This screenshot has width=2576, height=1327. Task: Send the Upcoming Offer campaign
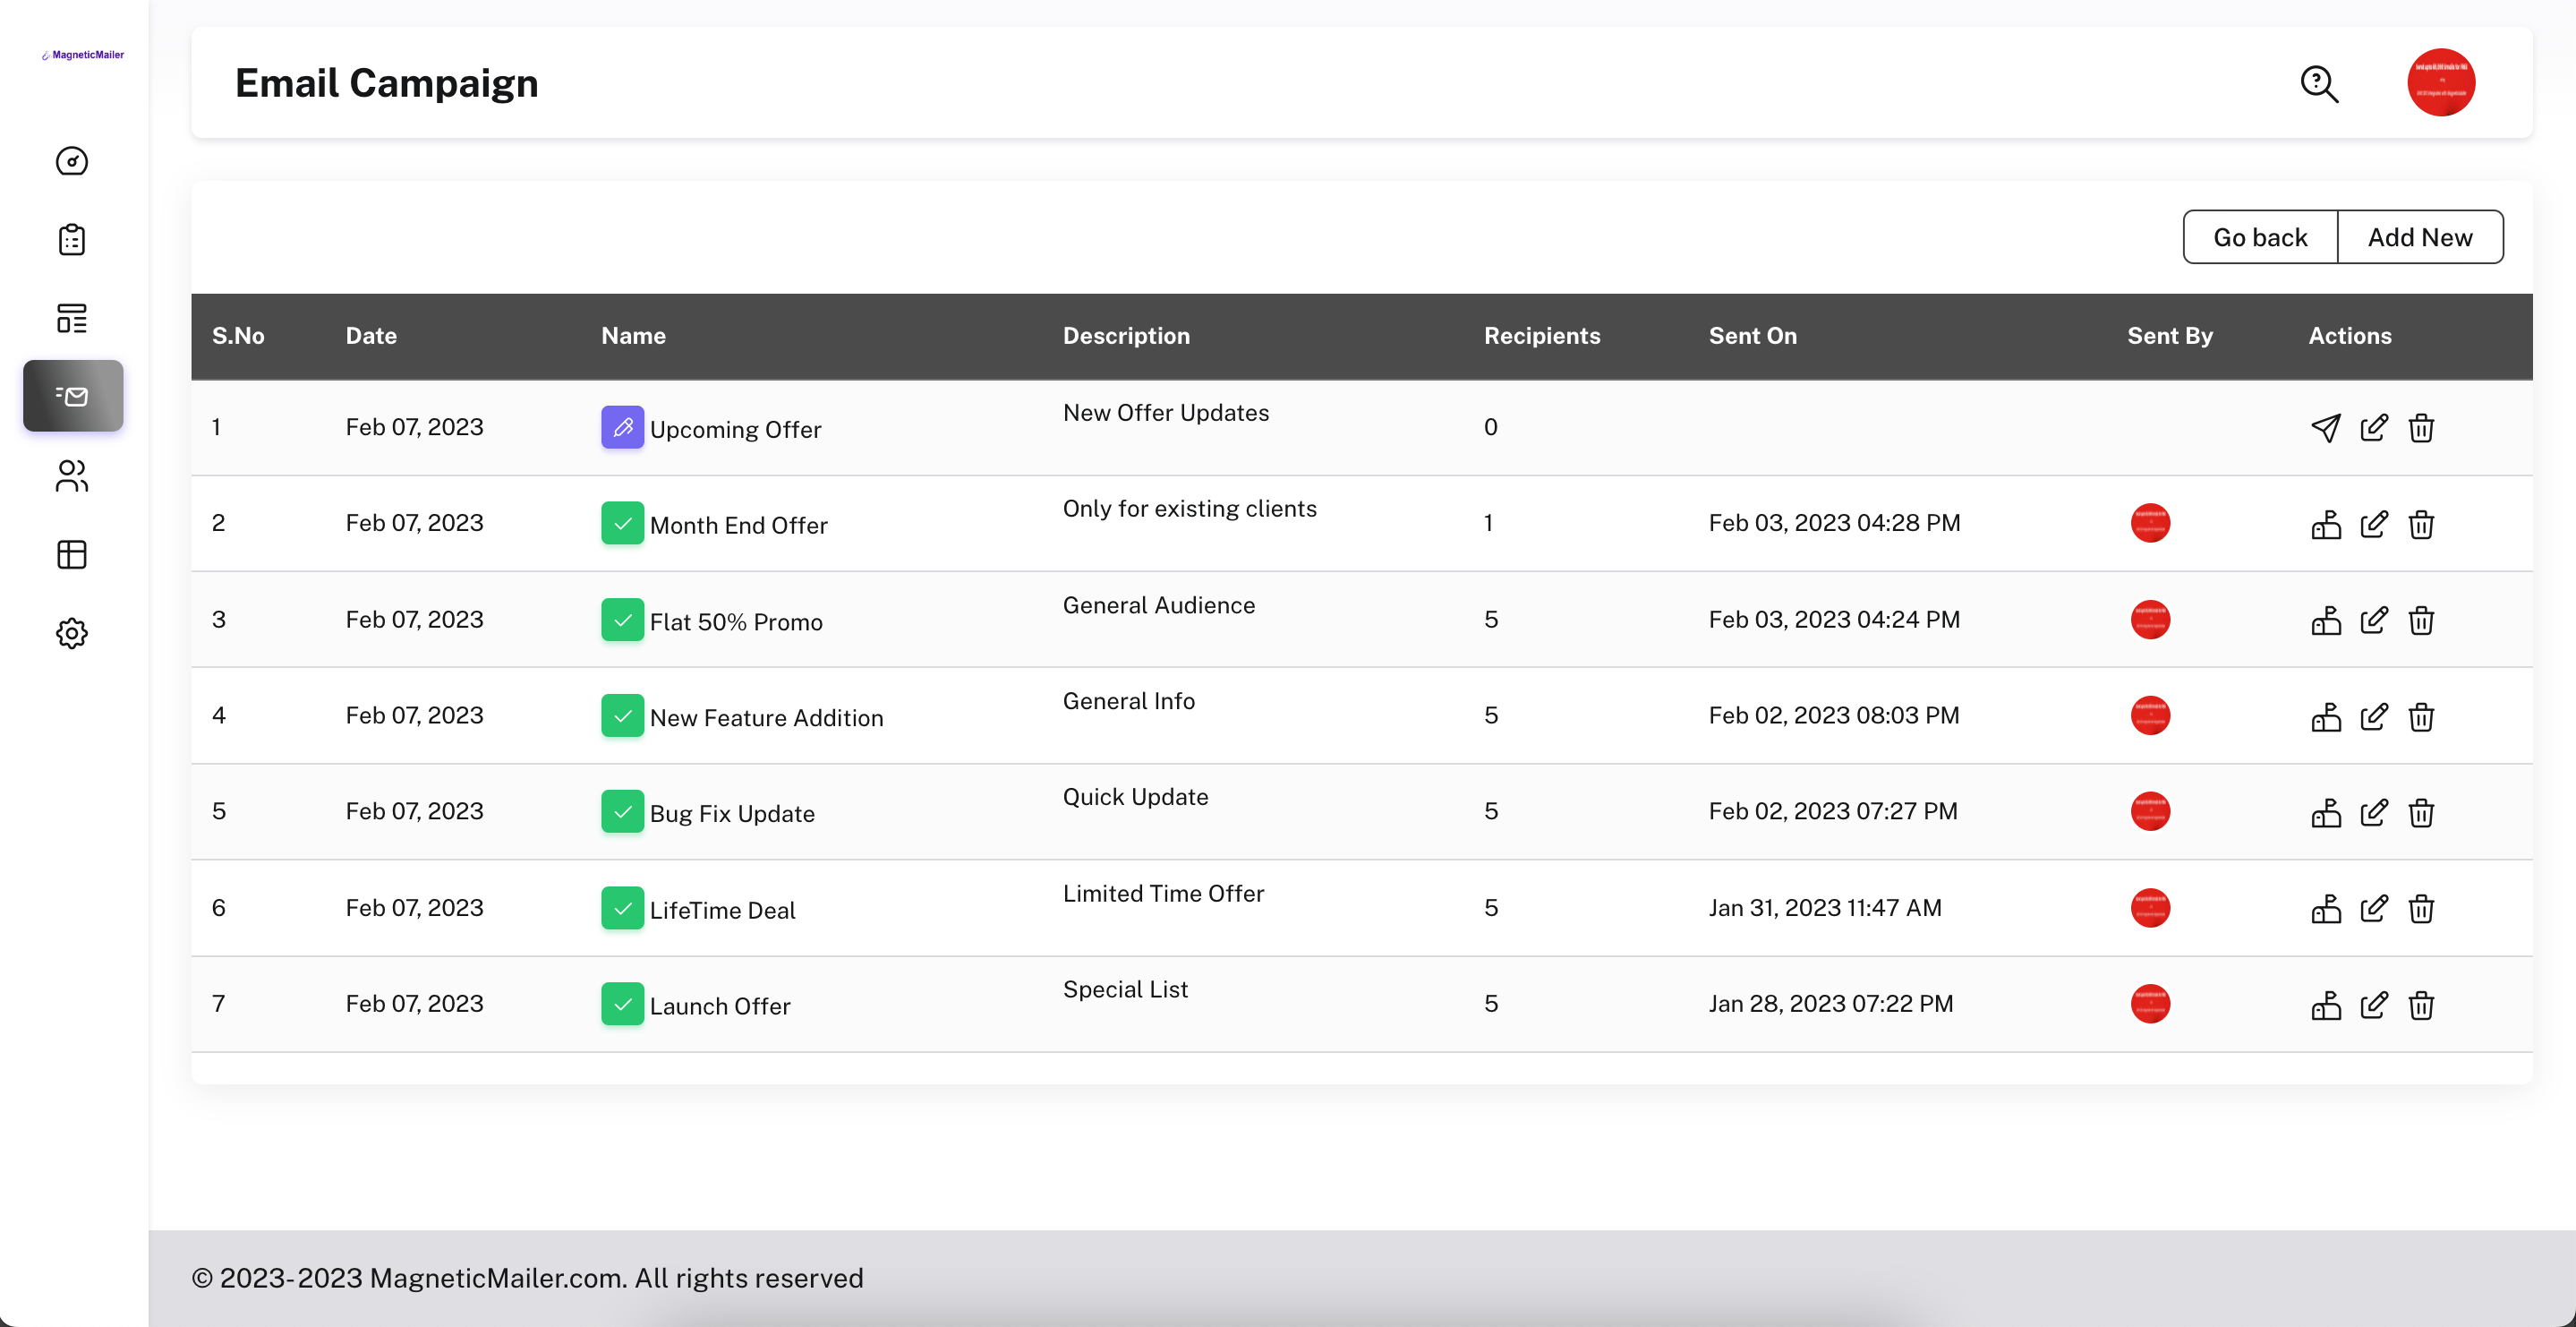tap(2325, 428)
